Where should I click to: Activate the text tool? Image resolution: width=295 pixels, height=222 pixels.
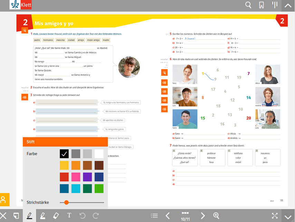click(x=69, y=216)
